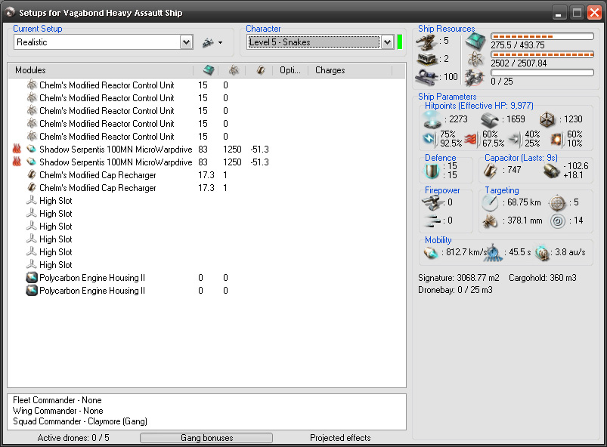Click the powergrid resource icon
The image size is (607, 447).
pos(475,59)
